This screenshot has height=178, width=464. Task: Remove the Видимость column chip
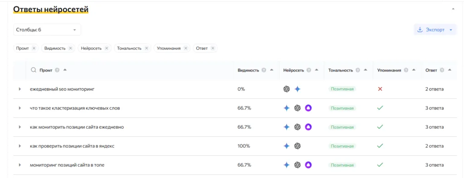[x=70, y=48]
